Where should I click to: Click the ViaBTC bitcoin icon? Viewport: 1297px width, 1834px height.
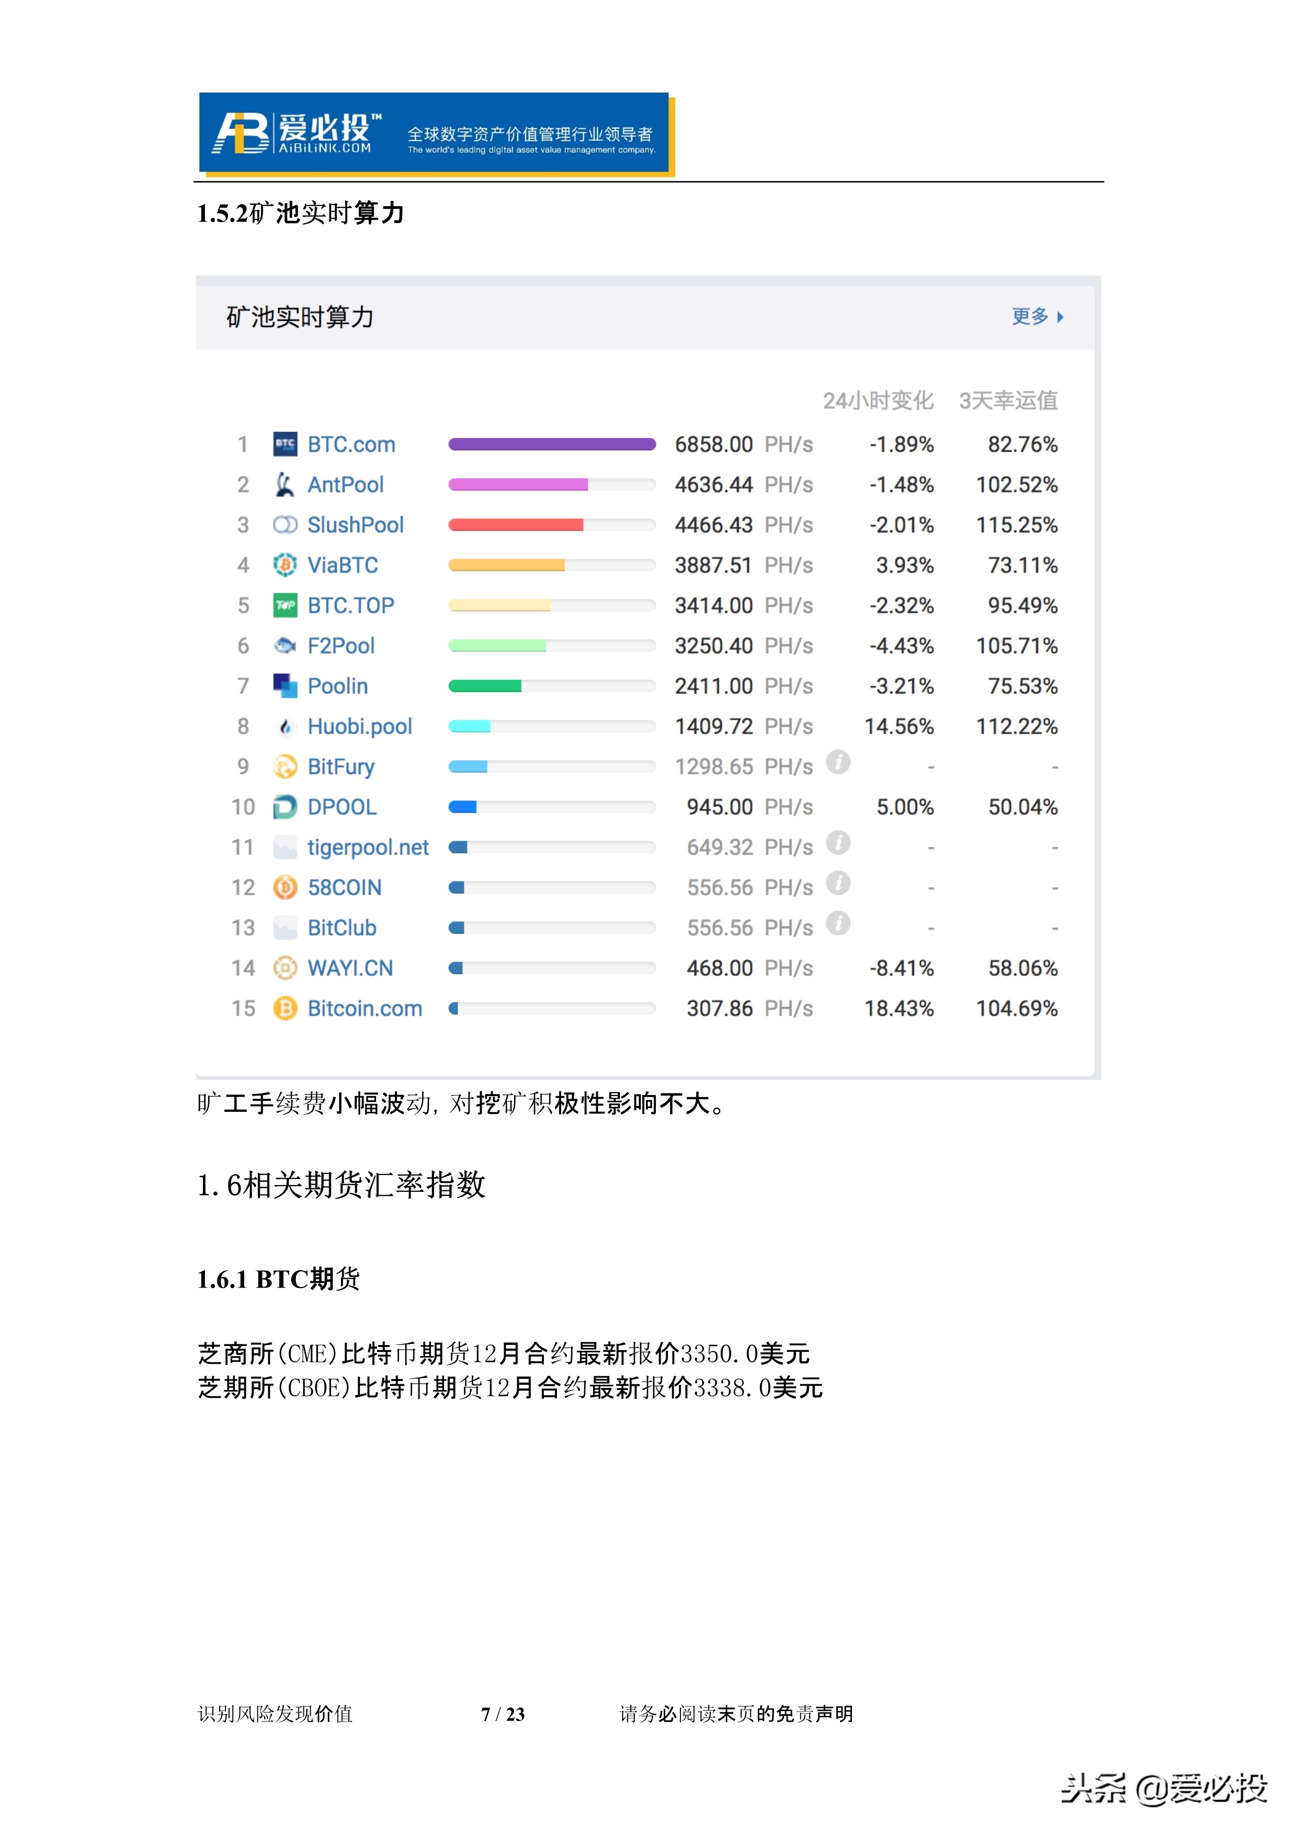tap(285, 565)
